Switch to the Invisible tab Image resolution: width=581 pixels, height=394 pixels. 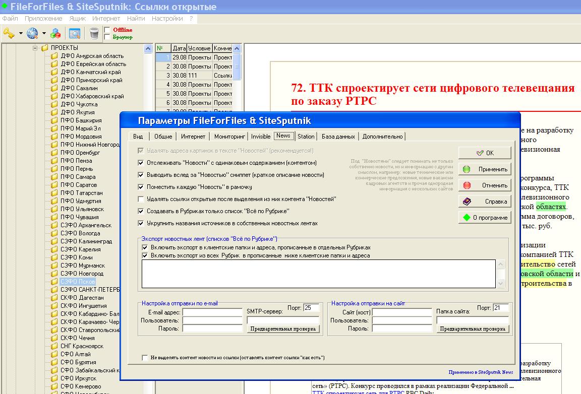(x=261, y=136)
